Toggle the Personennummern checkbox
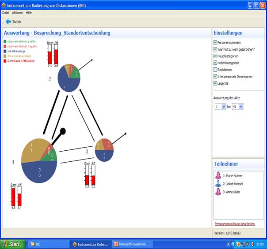Screen dimensions: 267x249 tap(215, 42)
